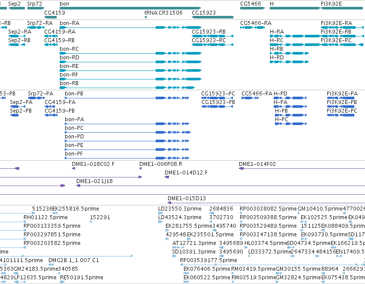Select the H-PB protein label
Viewport: 365px width, 284px height.
point(281,110)
